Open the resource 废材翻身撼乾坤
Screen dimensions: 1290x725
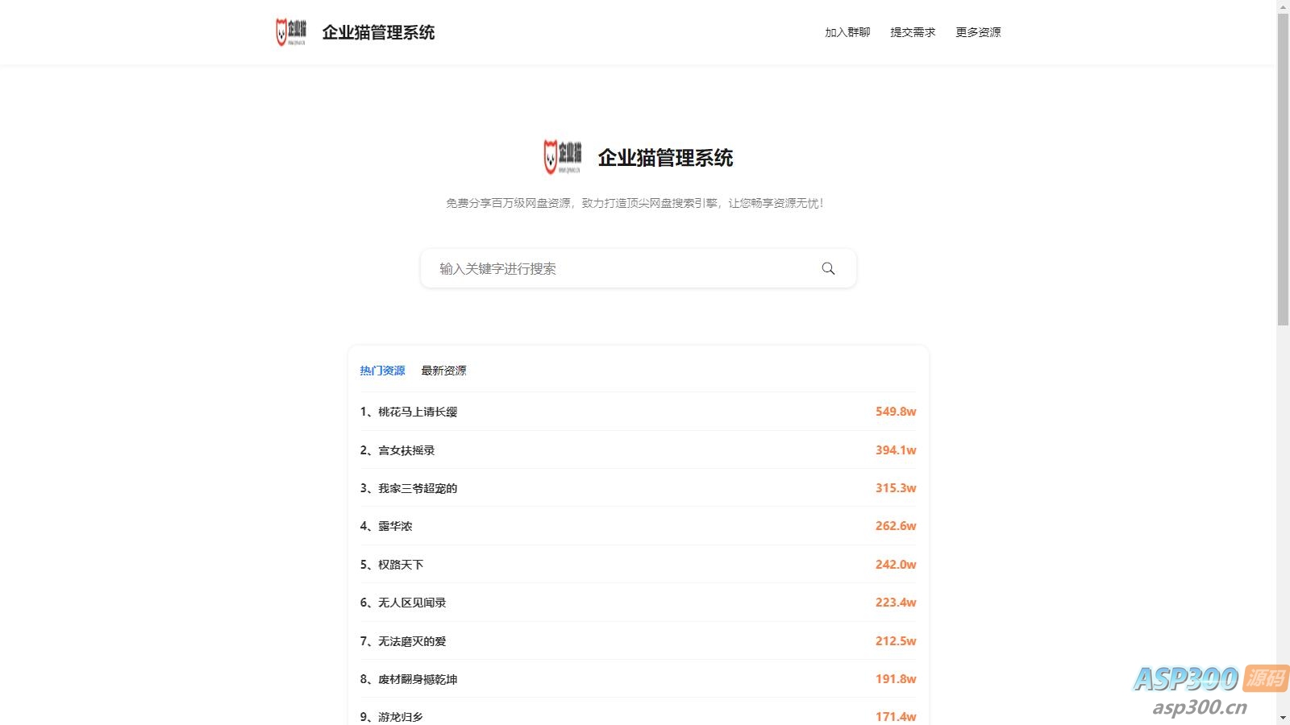(418, 679)
